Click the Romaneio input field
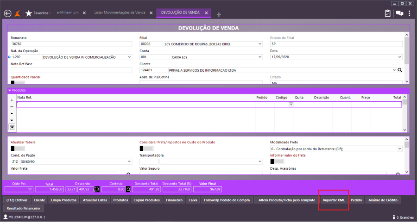 71,44
